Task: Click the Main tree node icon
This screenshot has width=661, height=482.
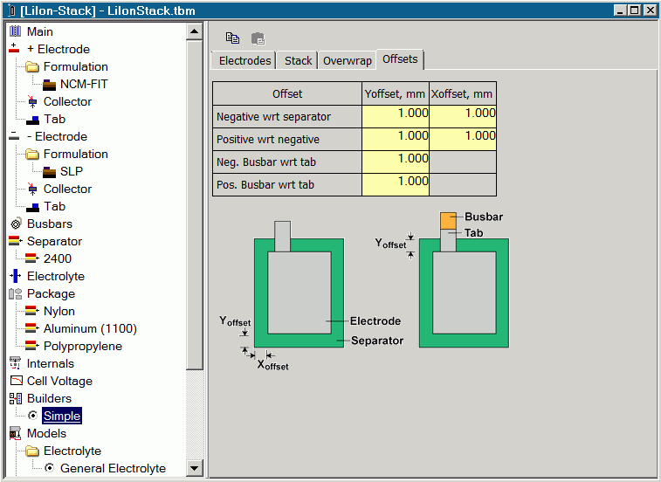Action: [15, 31]
